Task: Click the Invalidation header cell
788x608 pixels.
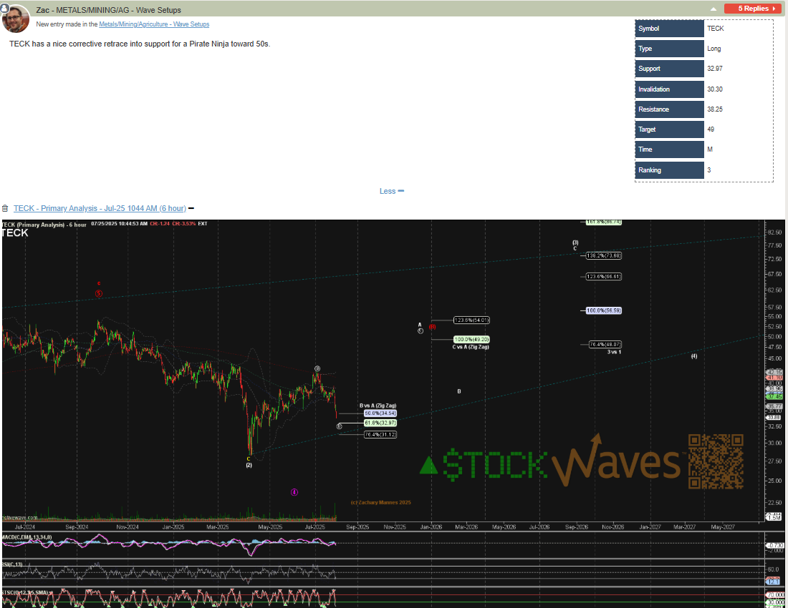Action: [x=669, y=89]
